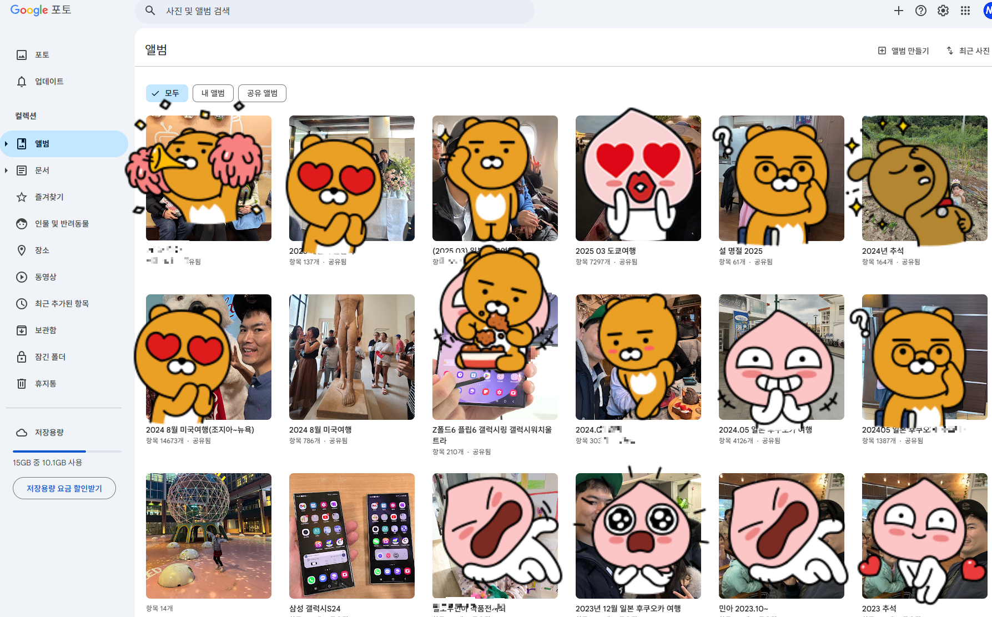Image resolution: width=992 pixels, height=617 pixels.
Task: Click the 동영상 play icon
Action: tap(22, 277)
